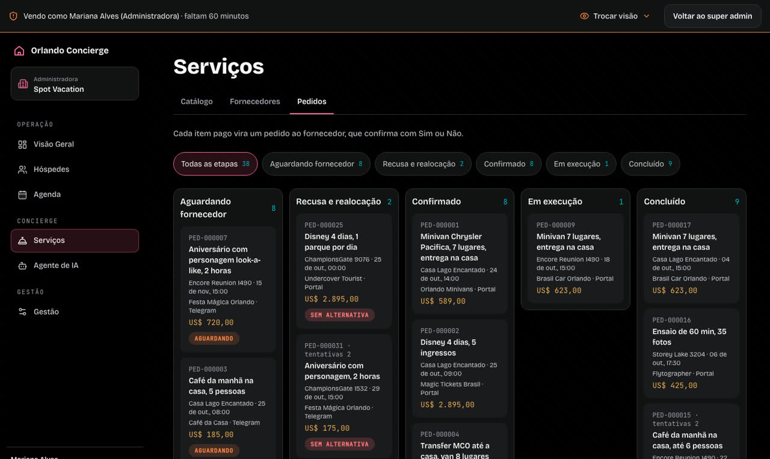Screen dimensions: 770x459
Task: Switch to the Catálogo tab
Action: 197,102
